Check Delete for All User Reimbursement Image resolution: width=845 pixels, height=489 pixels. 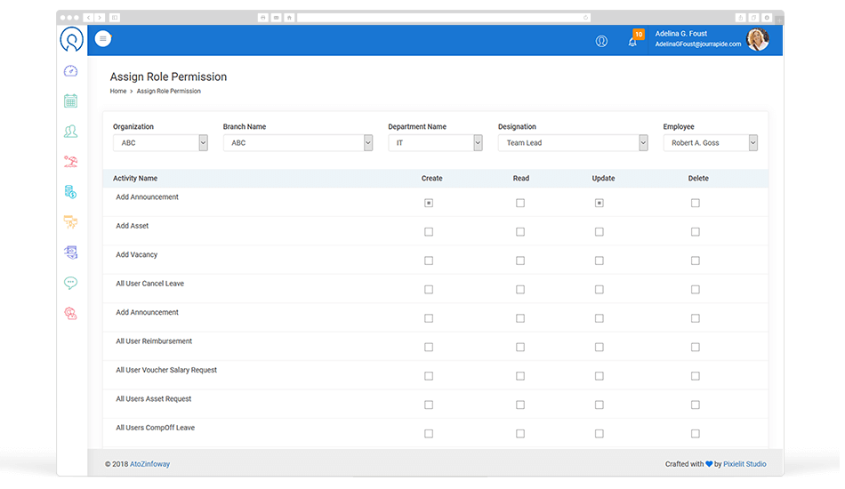[x=696, y=348]
